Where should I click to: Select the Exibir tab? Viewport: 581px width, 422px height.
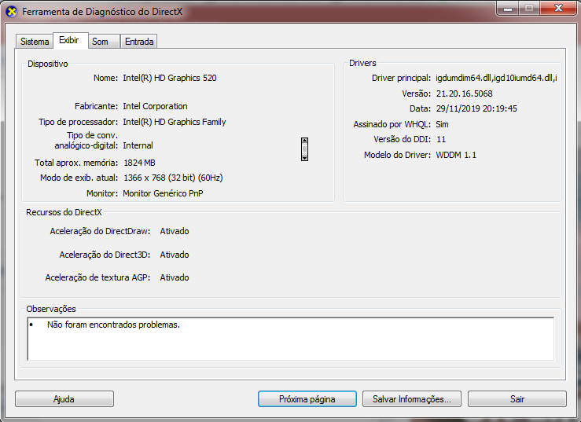(70, 40)
